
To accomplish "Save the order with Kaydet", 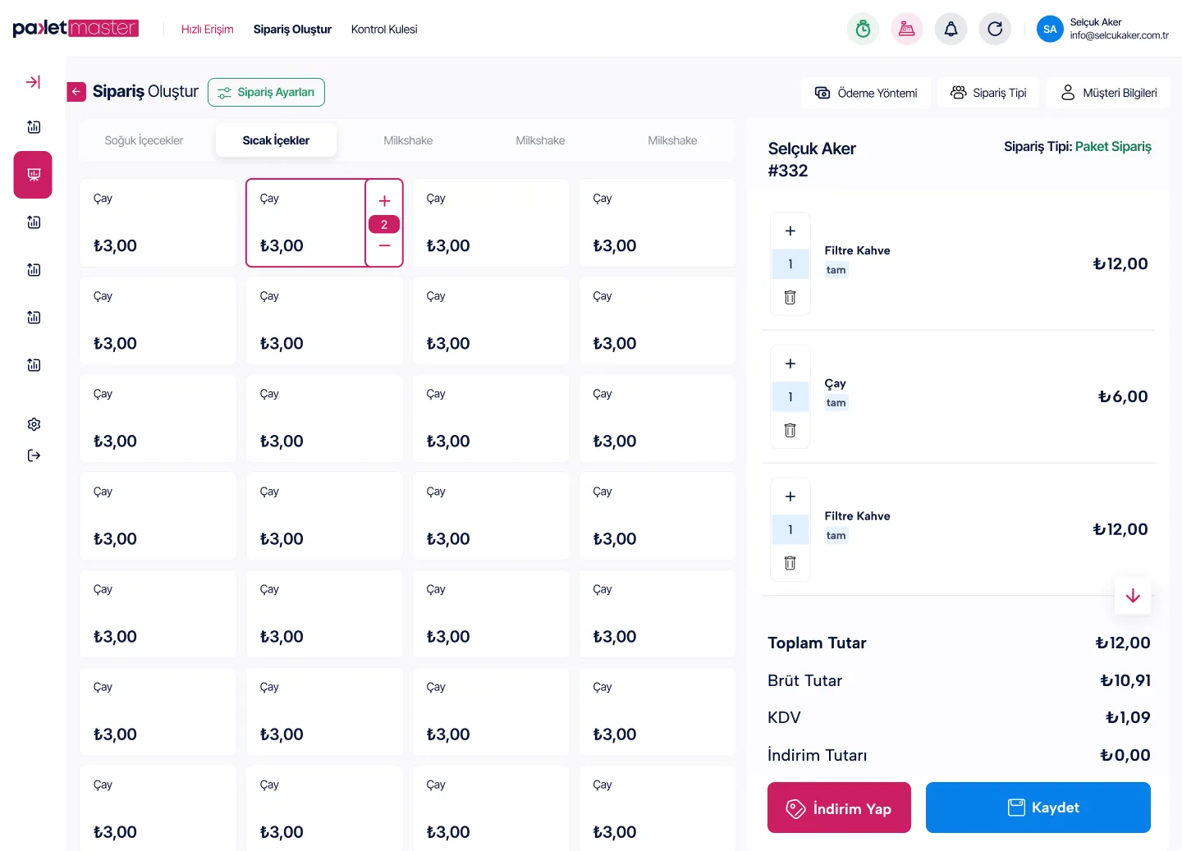I will pyautogui.click(x=1038, y=808).
